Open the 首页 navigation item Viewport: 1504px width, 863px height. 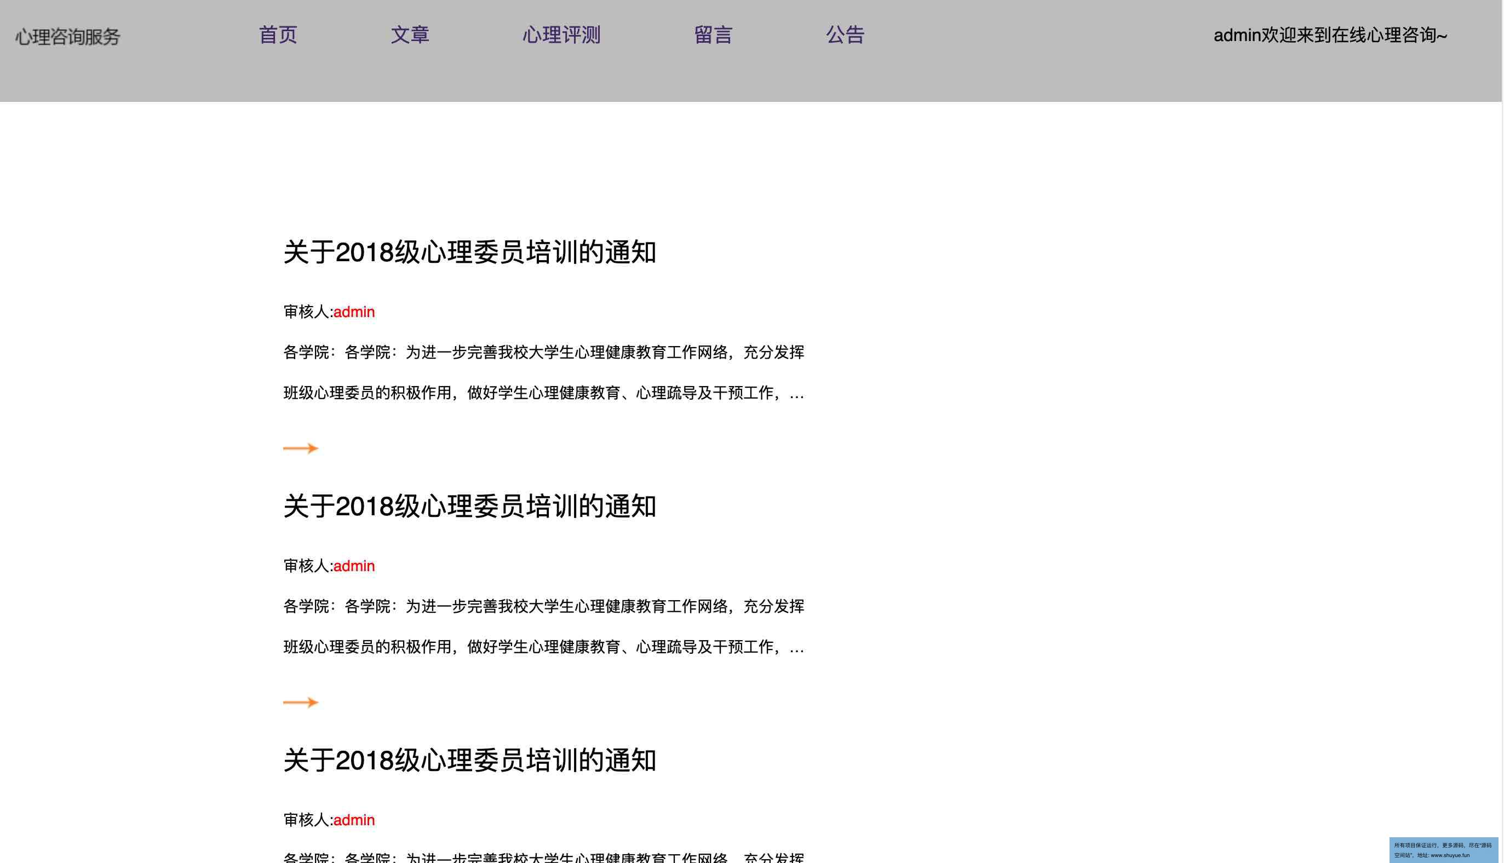278,35
